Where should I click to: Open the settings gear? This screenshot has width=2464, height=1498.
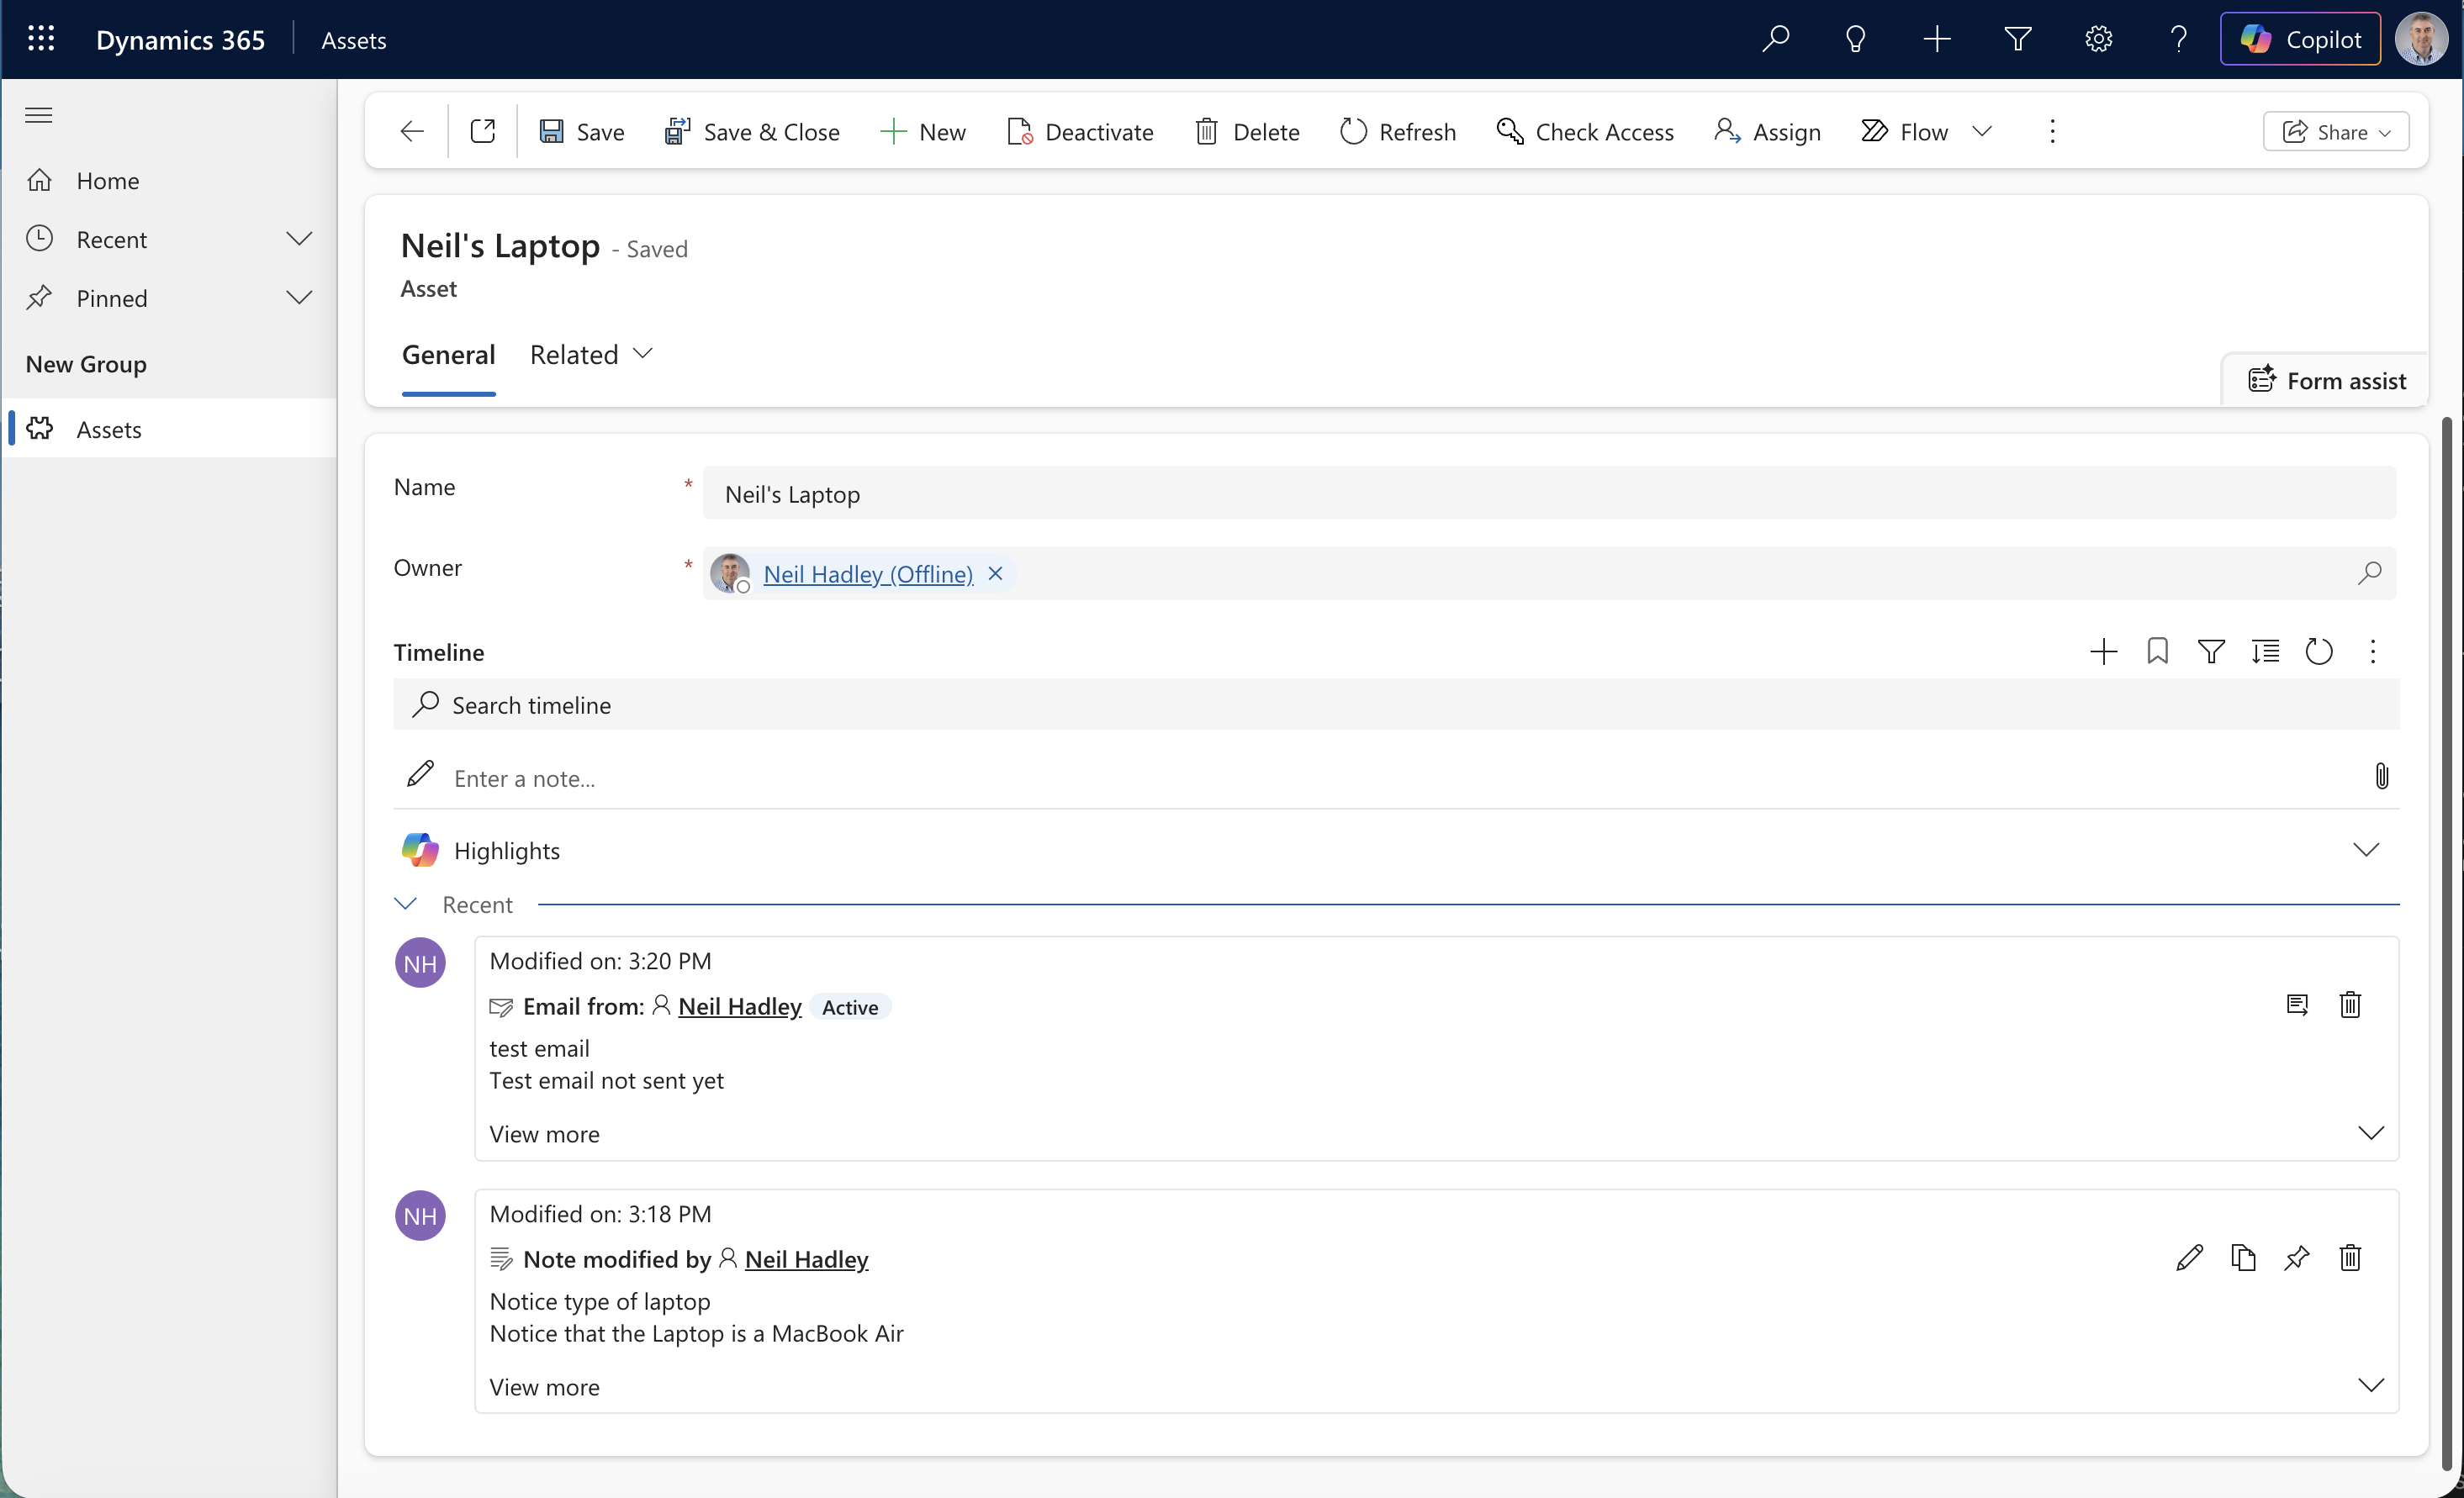2098,39
